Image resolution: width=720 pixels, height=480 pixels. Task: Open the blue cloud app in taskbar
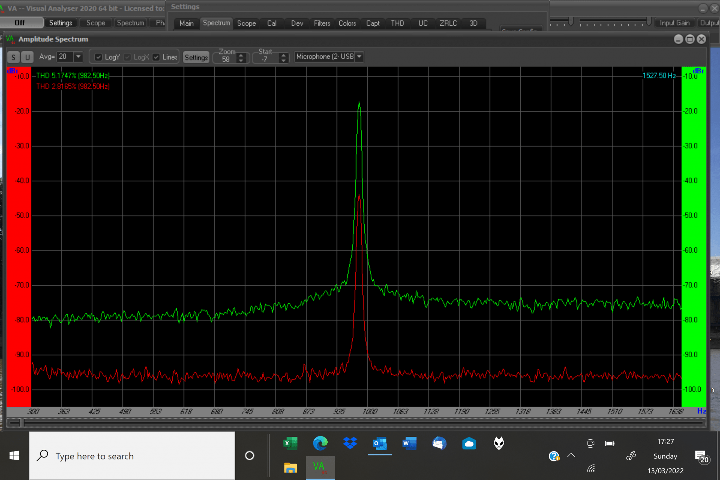click(469, 443)
